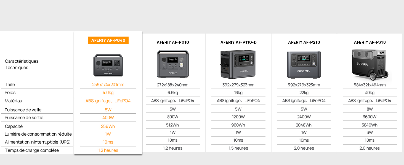Click the 40kg weight value
The width and height of the screenshot is (404, 165).
click(x=370, y=93)
